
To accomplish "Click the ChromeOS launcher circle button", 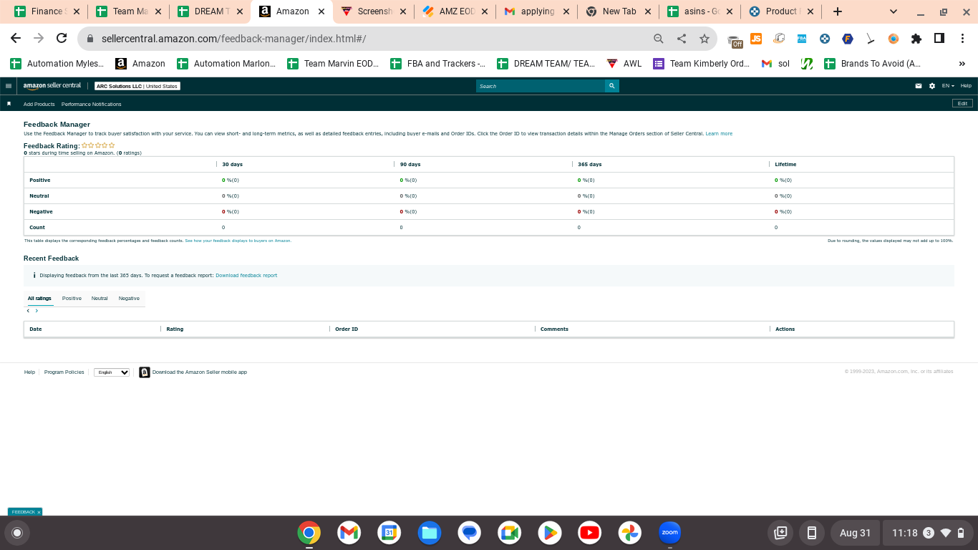I will tap(17, 533).
